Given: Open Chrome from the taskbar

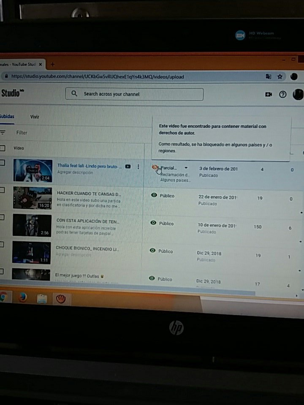Looking at the screenshot, I should [3, 297].
